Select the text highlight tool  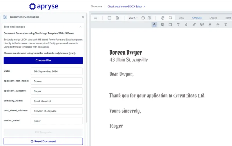[x=162, y=25]
